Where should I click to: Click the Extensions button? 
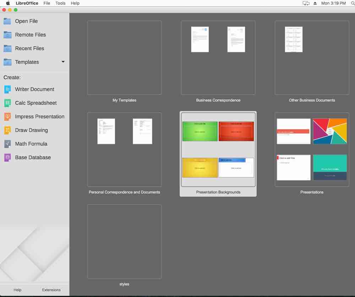51,290
